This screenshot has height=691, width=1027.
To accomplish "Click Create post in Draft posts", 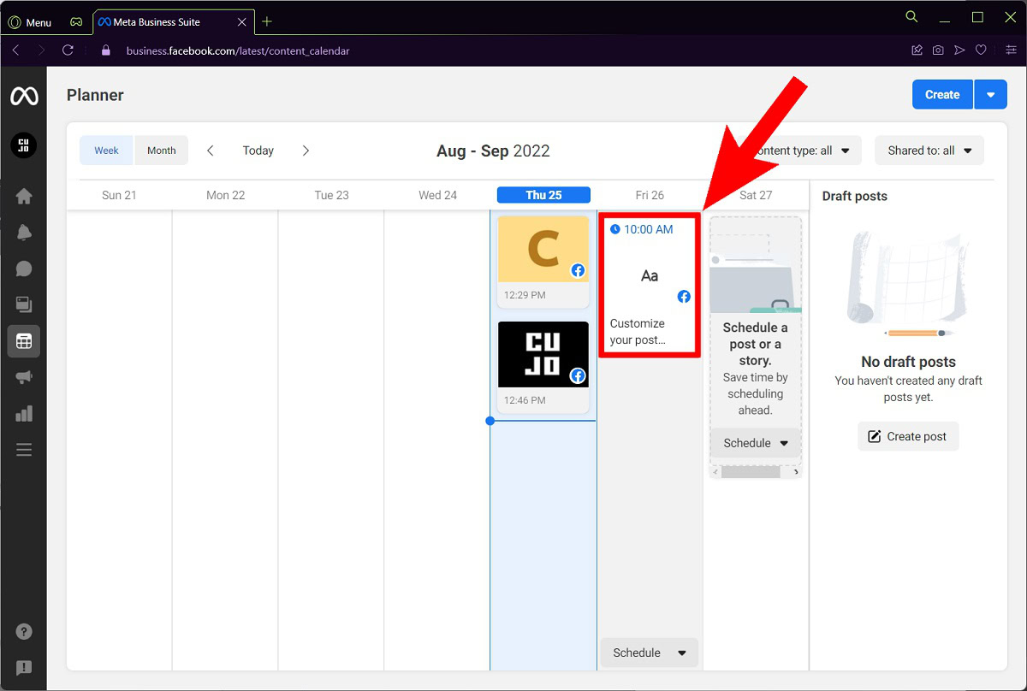I will pyautogui.click(x=908, y=436).
